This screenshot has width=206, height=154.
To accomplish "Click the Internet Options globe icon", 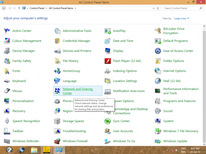I will [x=158, y=71].
